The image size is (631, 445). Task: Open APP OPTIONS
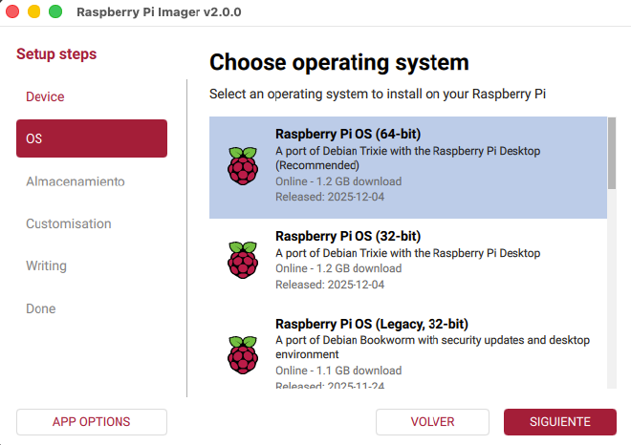click(92, 421)
